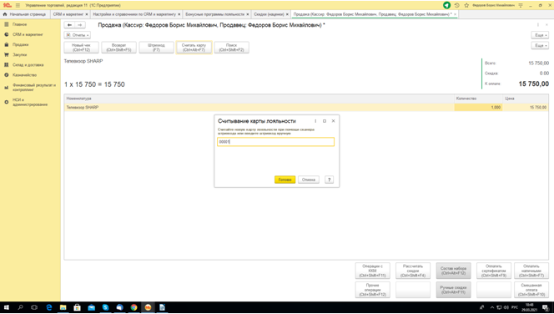Screen dimensions: 554x314
Task: Open Microsoft Store from taskbar
Action: [x=77, y=307]
